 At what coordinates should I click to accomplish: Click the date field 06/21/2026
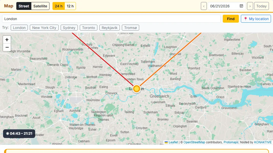tap(227, 6)
